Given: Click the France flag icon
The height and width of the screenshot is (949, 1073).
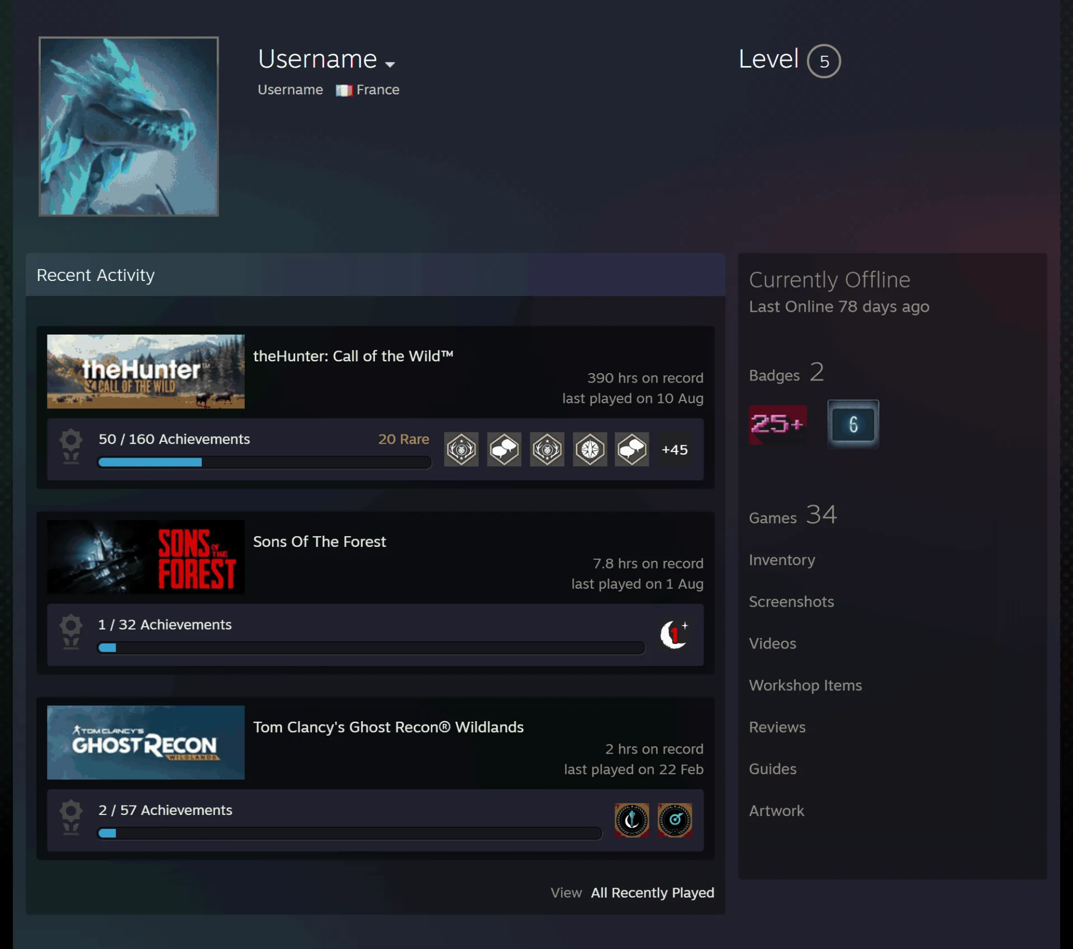Looking at the screenshot, I should point(344,90).
